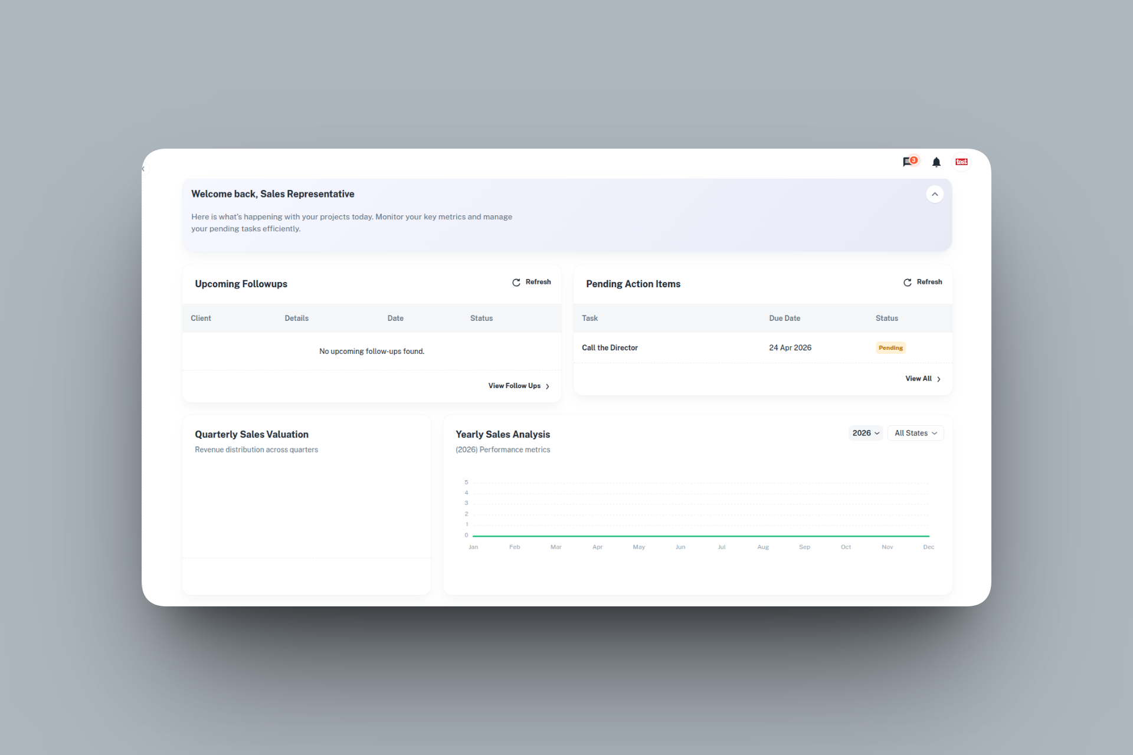Screen dimensions: 1133x755
Task: Refresh the Pending Action Items list
Action: point(922,282)
